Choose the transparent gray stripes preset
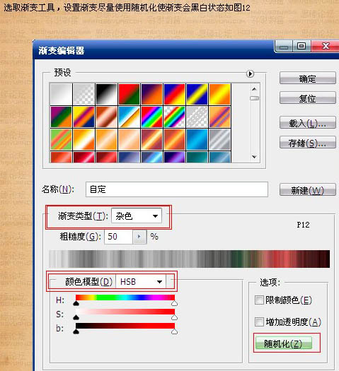The height and width of the screenshot is (371, 339). (197, 117)
